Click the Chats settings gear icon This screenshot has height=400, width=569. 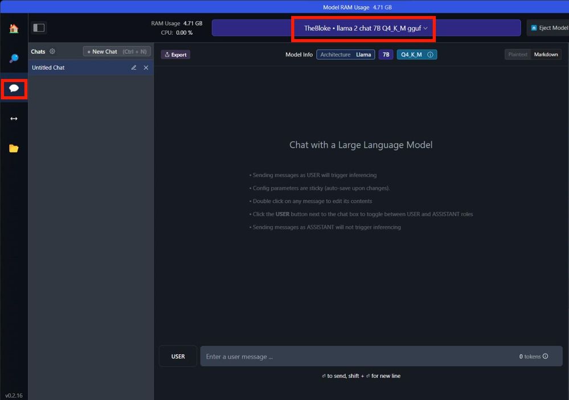pos(52,51)
